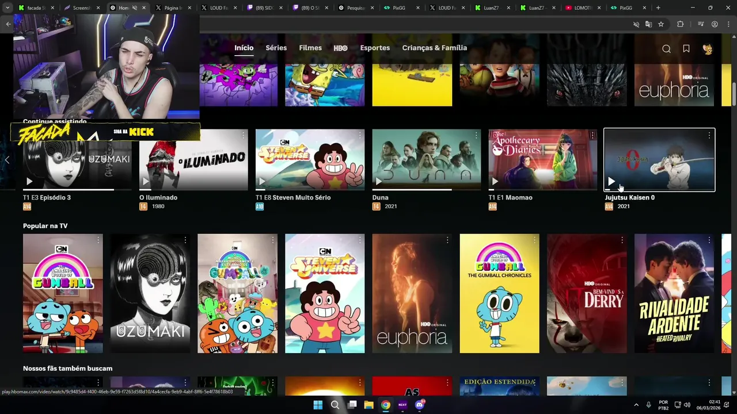Open Windows taskbar search
The width and height of the screenshot is (737, 414).
click(x=335, y=405)
